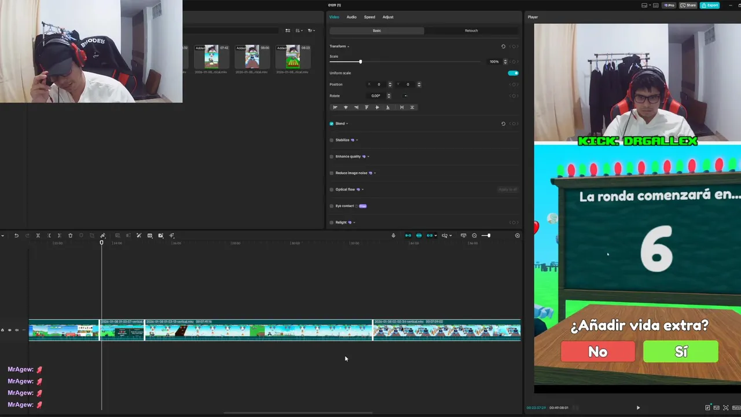The height and width of the screenshot is (417, 741).
Task: Click the Eye contact info icon
Action: coord(356,206)
